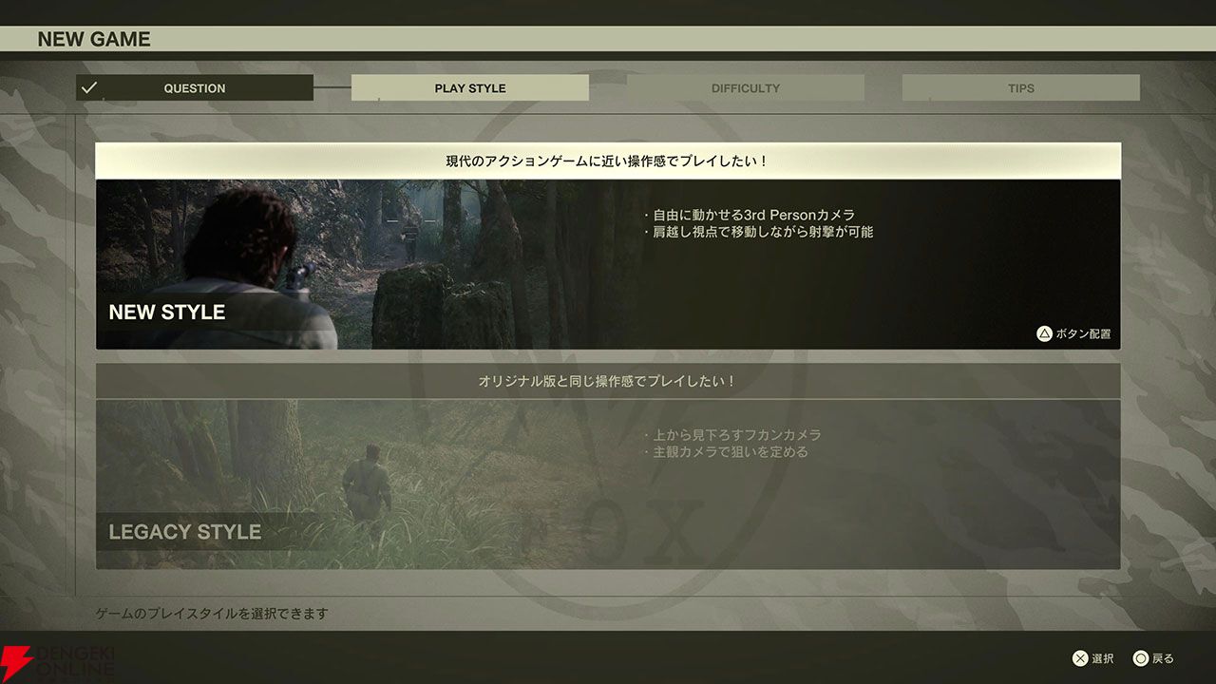Click the checkmark icon on the QUESTION step
1216x684 pixels.
89,87
